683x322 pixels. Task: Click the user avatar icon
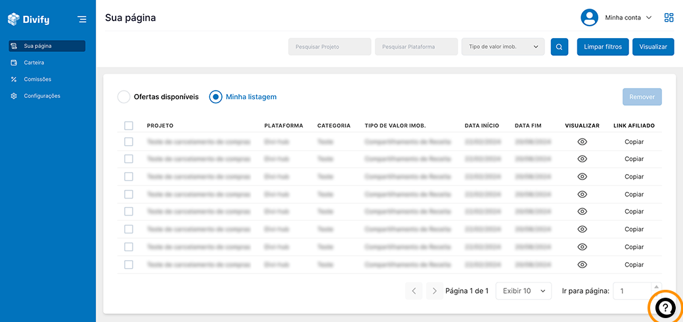[x=589, y=18]
